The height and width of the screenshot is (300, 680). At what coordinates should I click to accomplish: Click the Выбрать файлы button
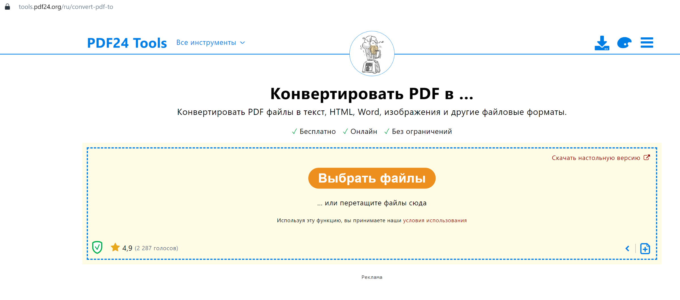(372, 178)
